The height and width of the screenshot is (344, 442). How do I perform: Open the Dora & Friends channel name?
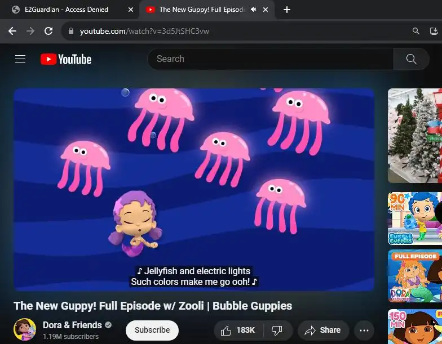(x=72, y=325)
